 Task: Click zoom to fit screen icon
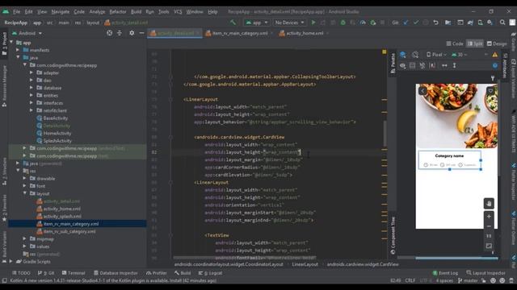tap(489, 246)
